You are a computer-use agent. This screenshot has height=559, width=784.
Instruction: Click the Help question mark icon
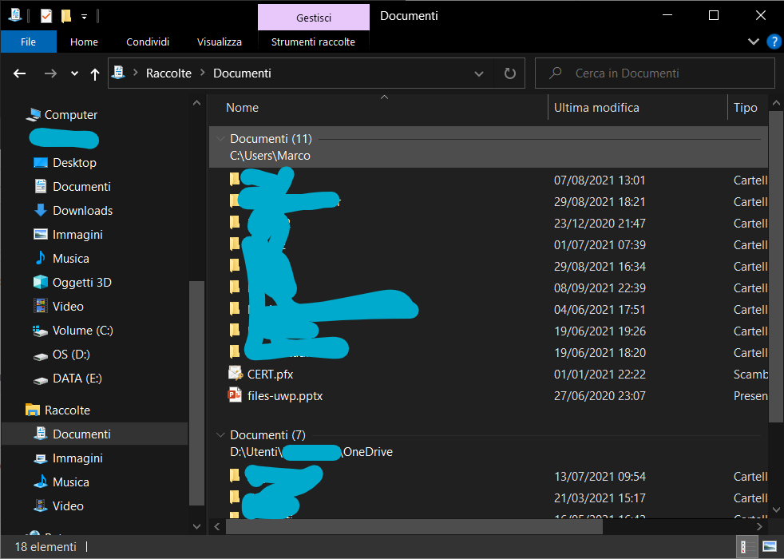pyautogui.click(x=773, y=42)
